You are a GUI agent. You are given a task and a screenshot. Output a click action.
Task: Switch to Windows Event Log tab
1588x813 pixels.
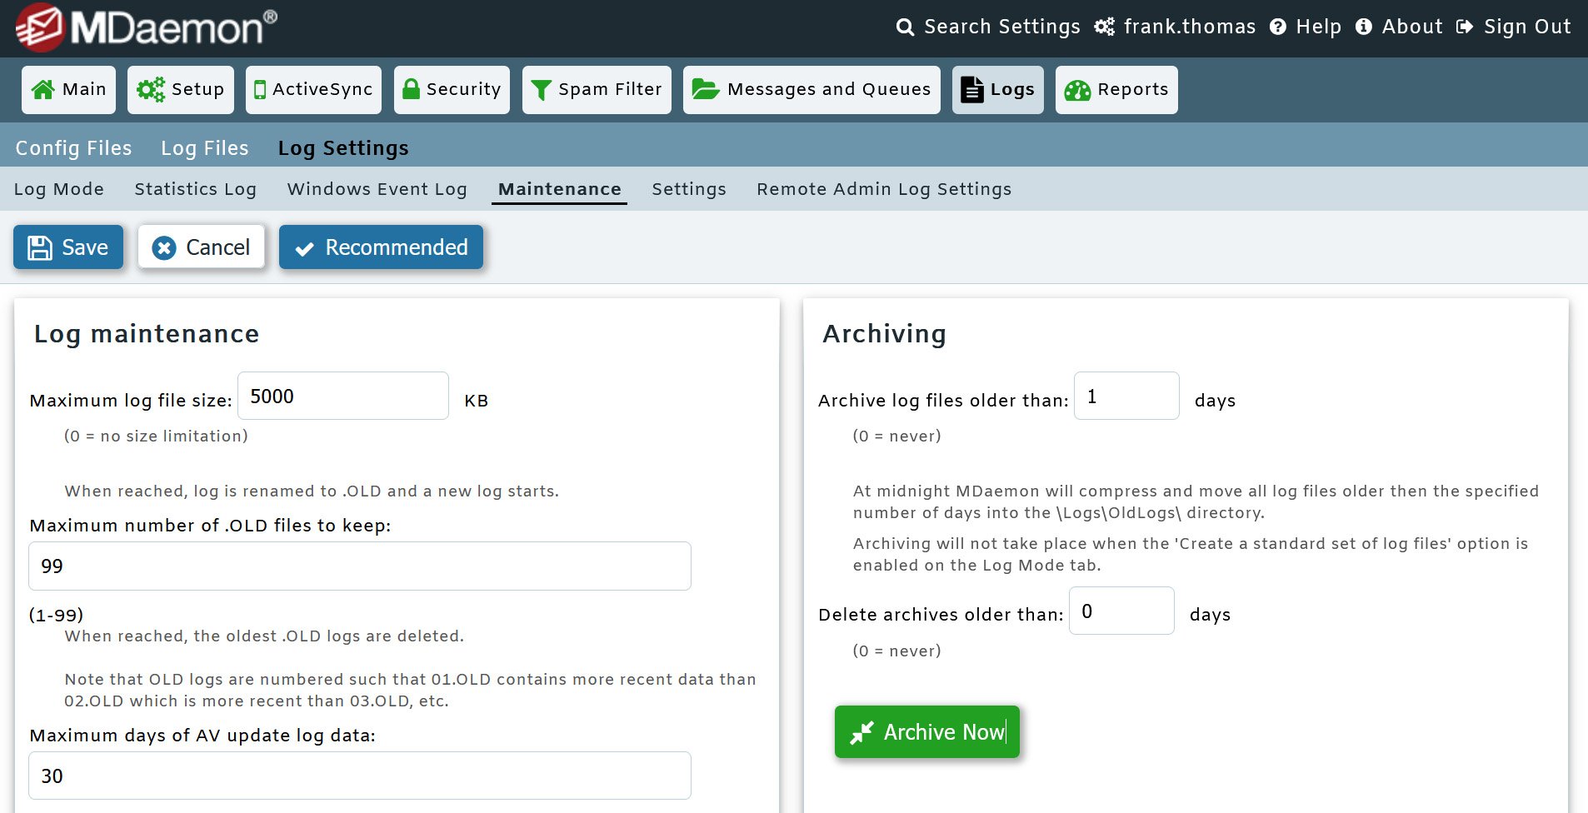click(x=377, y=189)
